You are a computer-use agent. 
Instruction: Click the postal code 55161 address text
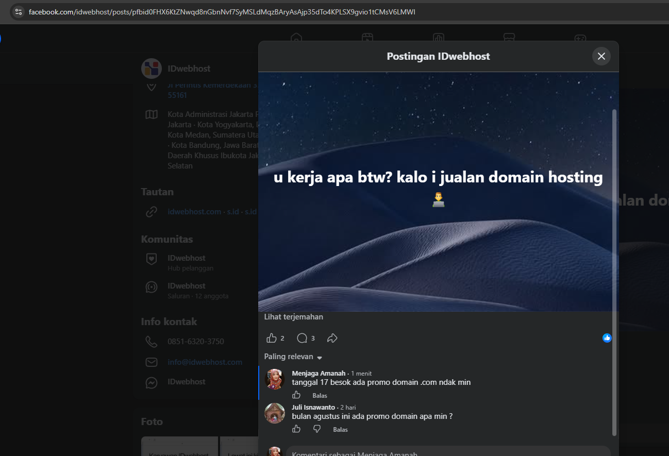[177, 95]
